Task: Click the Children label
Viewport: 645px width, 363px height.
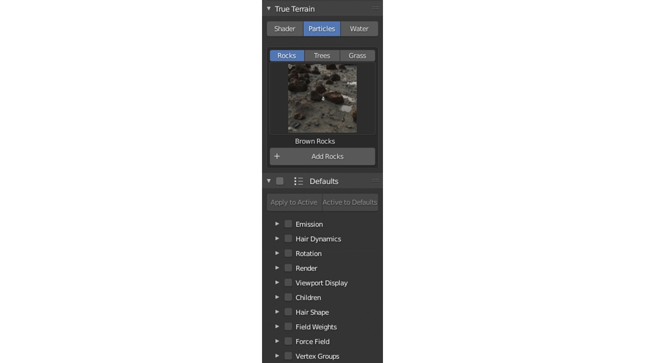Action: click(308, 297)
